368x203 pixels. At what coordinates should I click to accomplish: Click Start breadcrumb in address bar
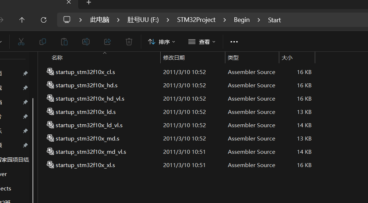(274, 20)
